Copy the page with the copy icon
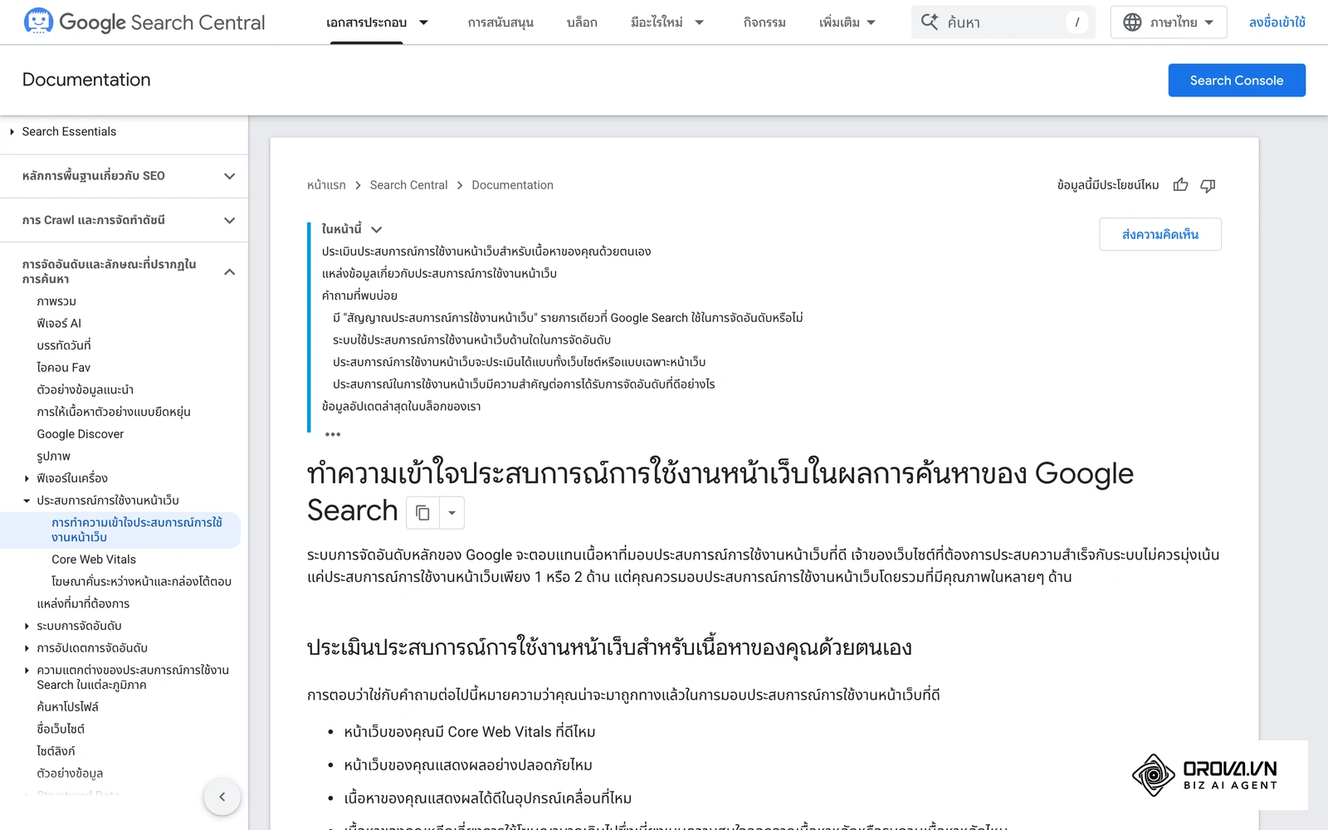1328x830 pixels. pos(422,512)
